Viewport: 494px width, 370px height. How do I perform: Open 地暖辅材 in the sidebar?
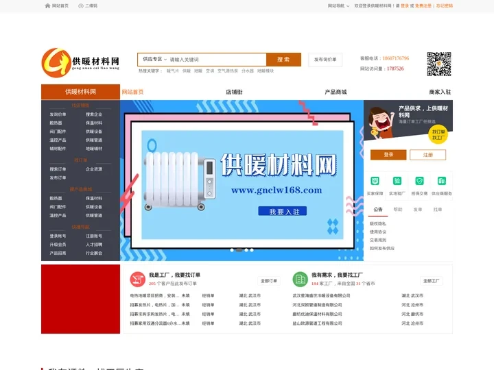coord(94,149)
